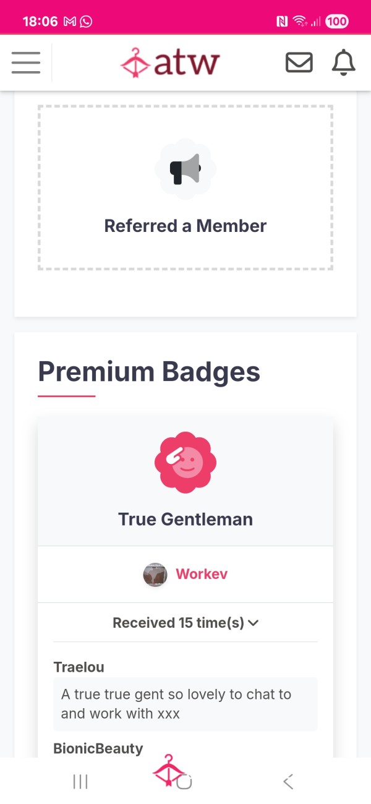Open reviewer BionicBeauty's profile
Viewport: 371px width, 804px height.
click(x=98, y=748)
